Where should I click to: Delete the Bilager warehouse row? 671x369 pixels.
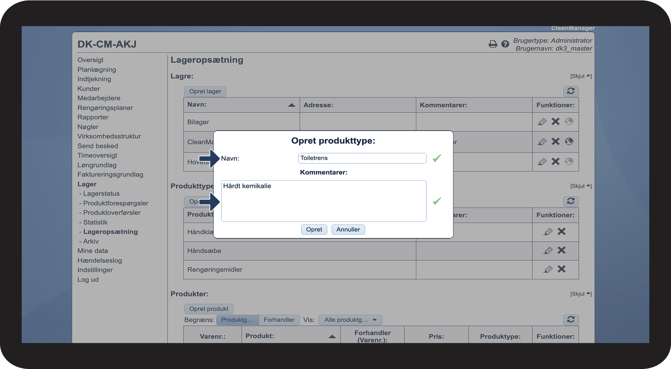click(556, 122)
